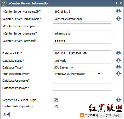
Task: Click the vCenter icon in the title bar
Action: point(4,3)
